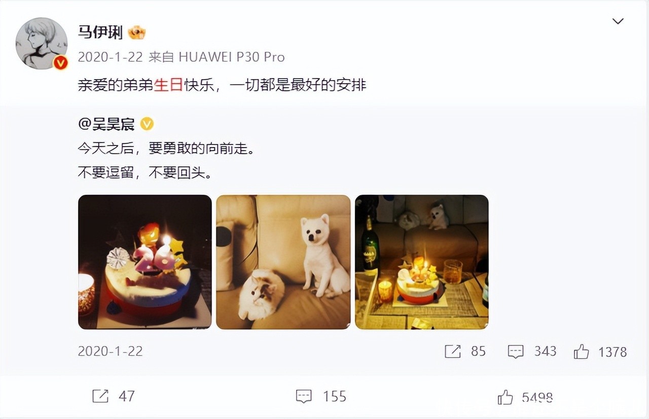Like the original post with 1378 likes
The height and width of the screenshot is (419, 649).
tap(600, 352)
